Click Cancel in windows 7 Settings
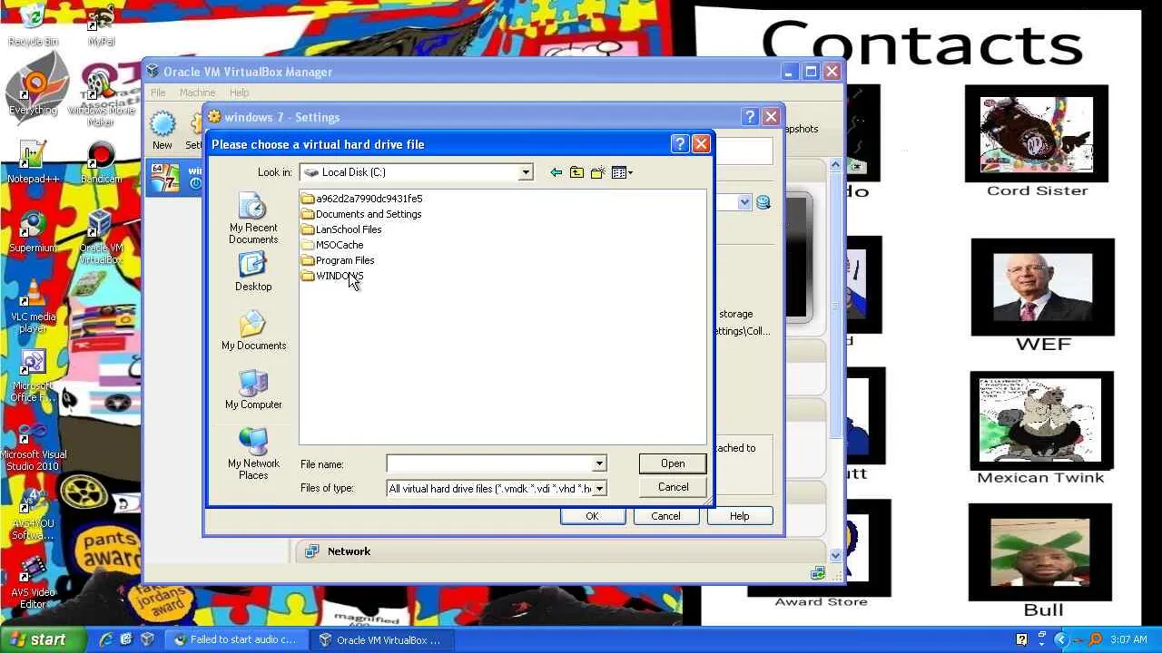The image size is (1162, 653). tap(665, 516)
